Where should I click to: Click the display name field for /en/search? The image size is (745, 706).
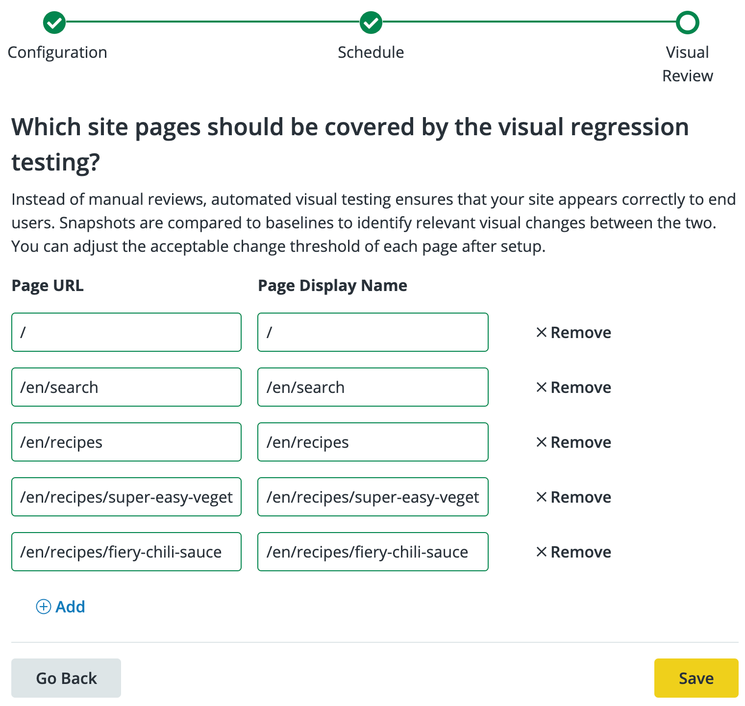(372, 387)
